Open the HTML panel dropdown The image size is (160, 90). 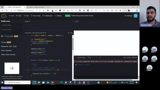coord(27,21)
